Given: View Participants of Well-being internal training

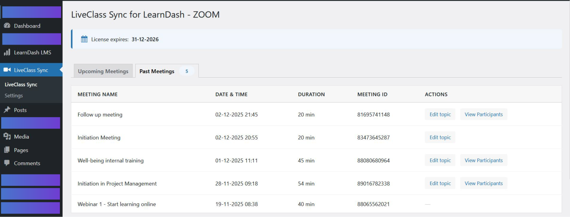Looking at the screenshot, I should click(483, 160).
